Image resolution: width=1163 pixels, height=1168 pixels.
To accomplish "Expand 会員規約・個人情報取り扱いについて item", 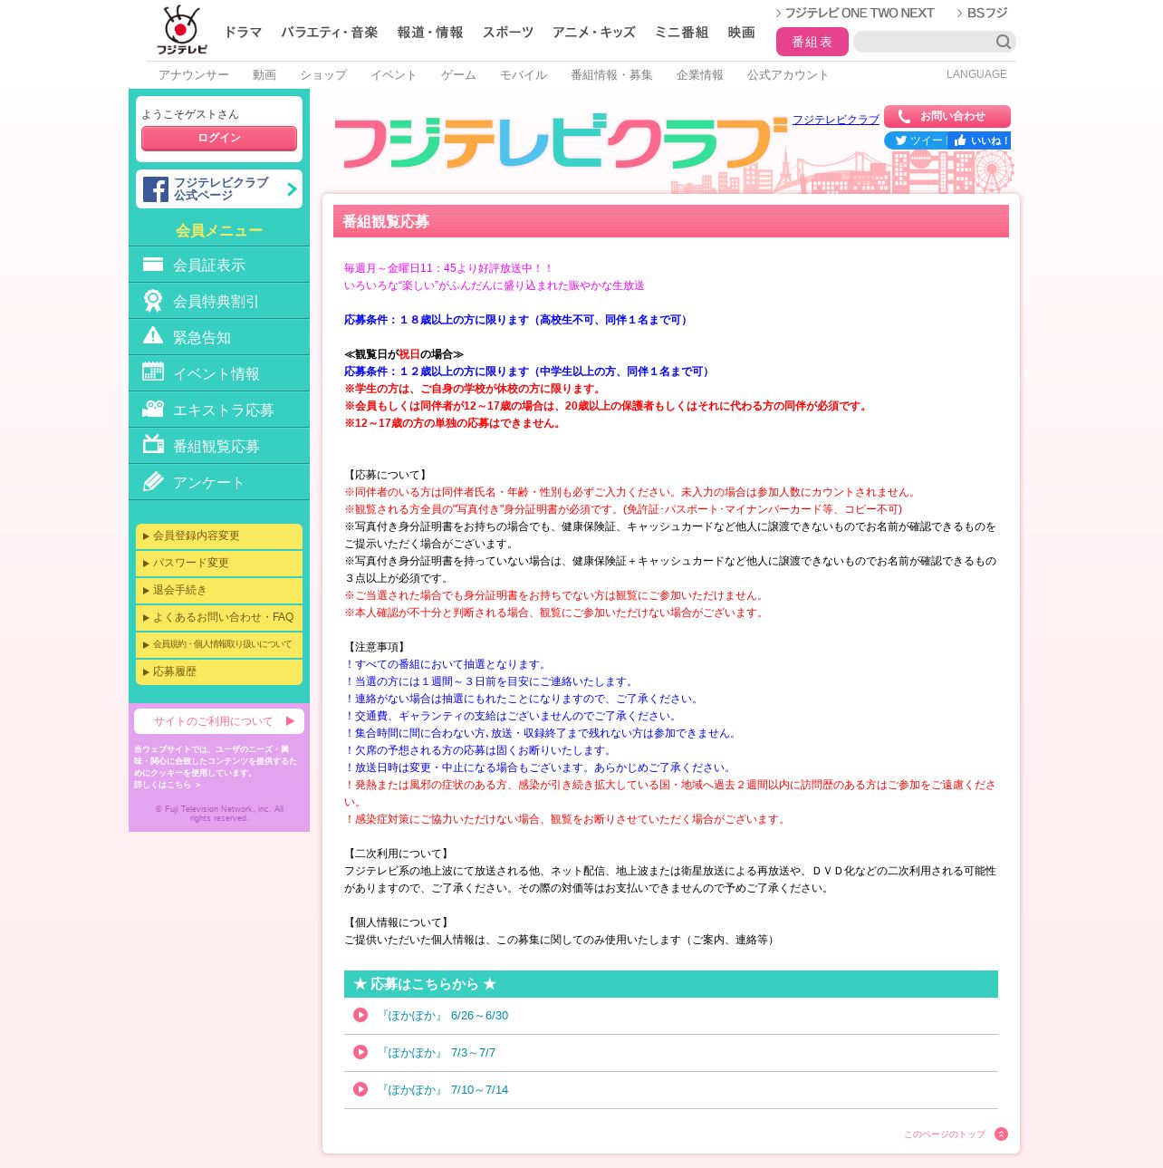I will 219,644.
